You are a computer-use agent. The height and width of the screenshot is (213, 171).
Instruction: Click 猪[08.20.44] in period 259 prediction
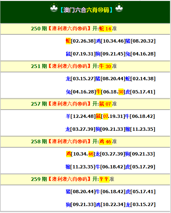(x=80, y=192)
